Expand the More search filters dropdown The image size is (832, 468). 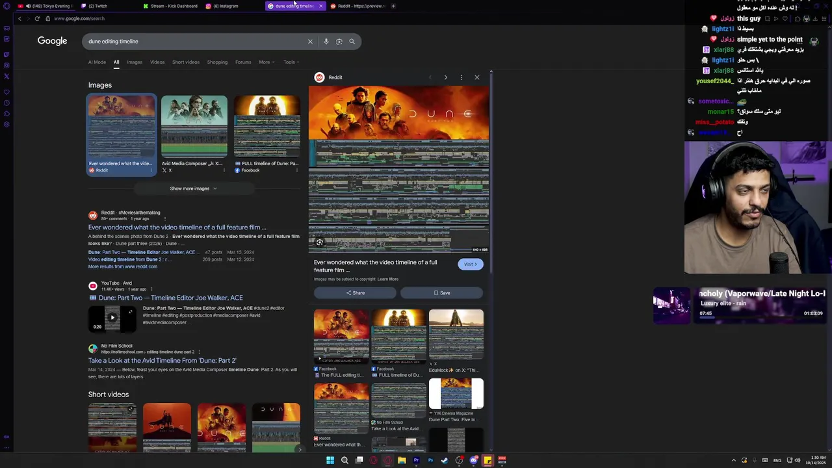coord(266,62)
